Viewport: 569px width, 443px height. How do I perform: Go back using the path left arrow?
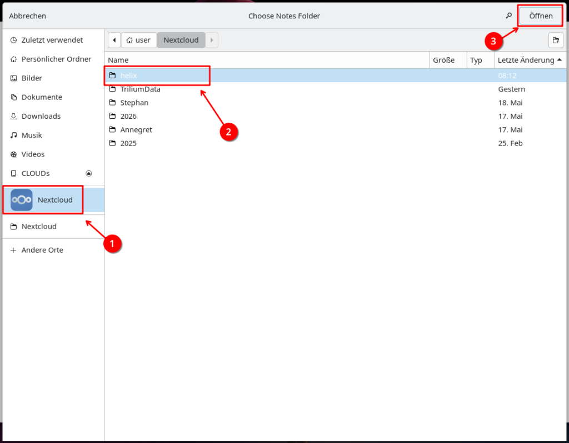pyautogui.click(x=114, y=40)
